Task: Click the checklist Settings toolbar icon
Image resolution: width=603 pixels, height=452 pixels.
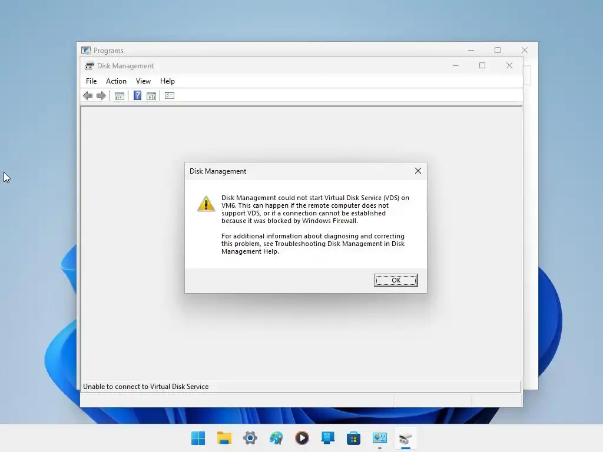Action: pyautogui.click(x=170, y=95)
